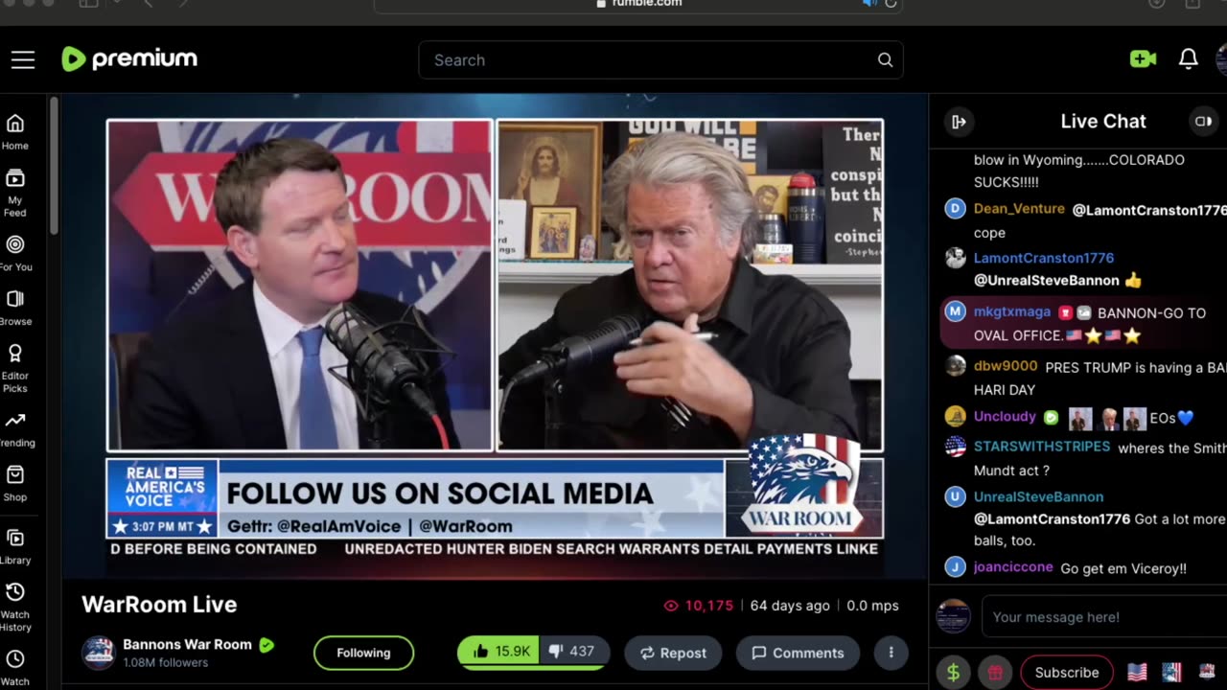The height and width of the screenshot is (690, 1227).
Task: Open Browse in the sidebar
Action: pyautogui.click(x=15, y=309)
